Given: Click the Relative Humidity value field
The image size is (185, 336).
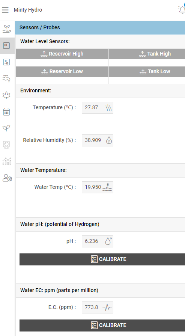Looking at the screenshot, I should coord(98,140).
